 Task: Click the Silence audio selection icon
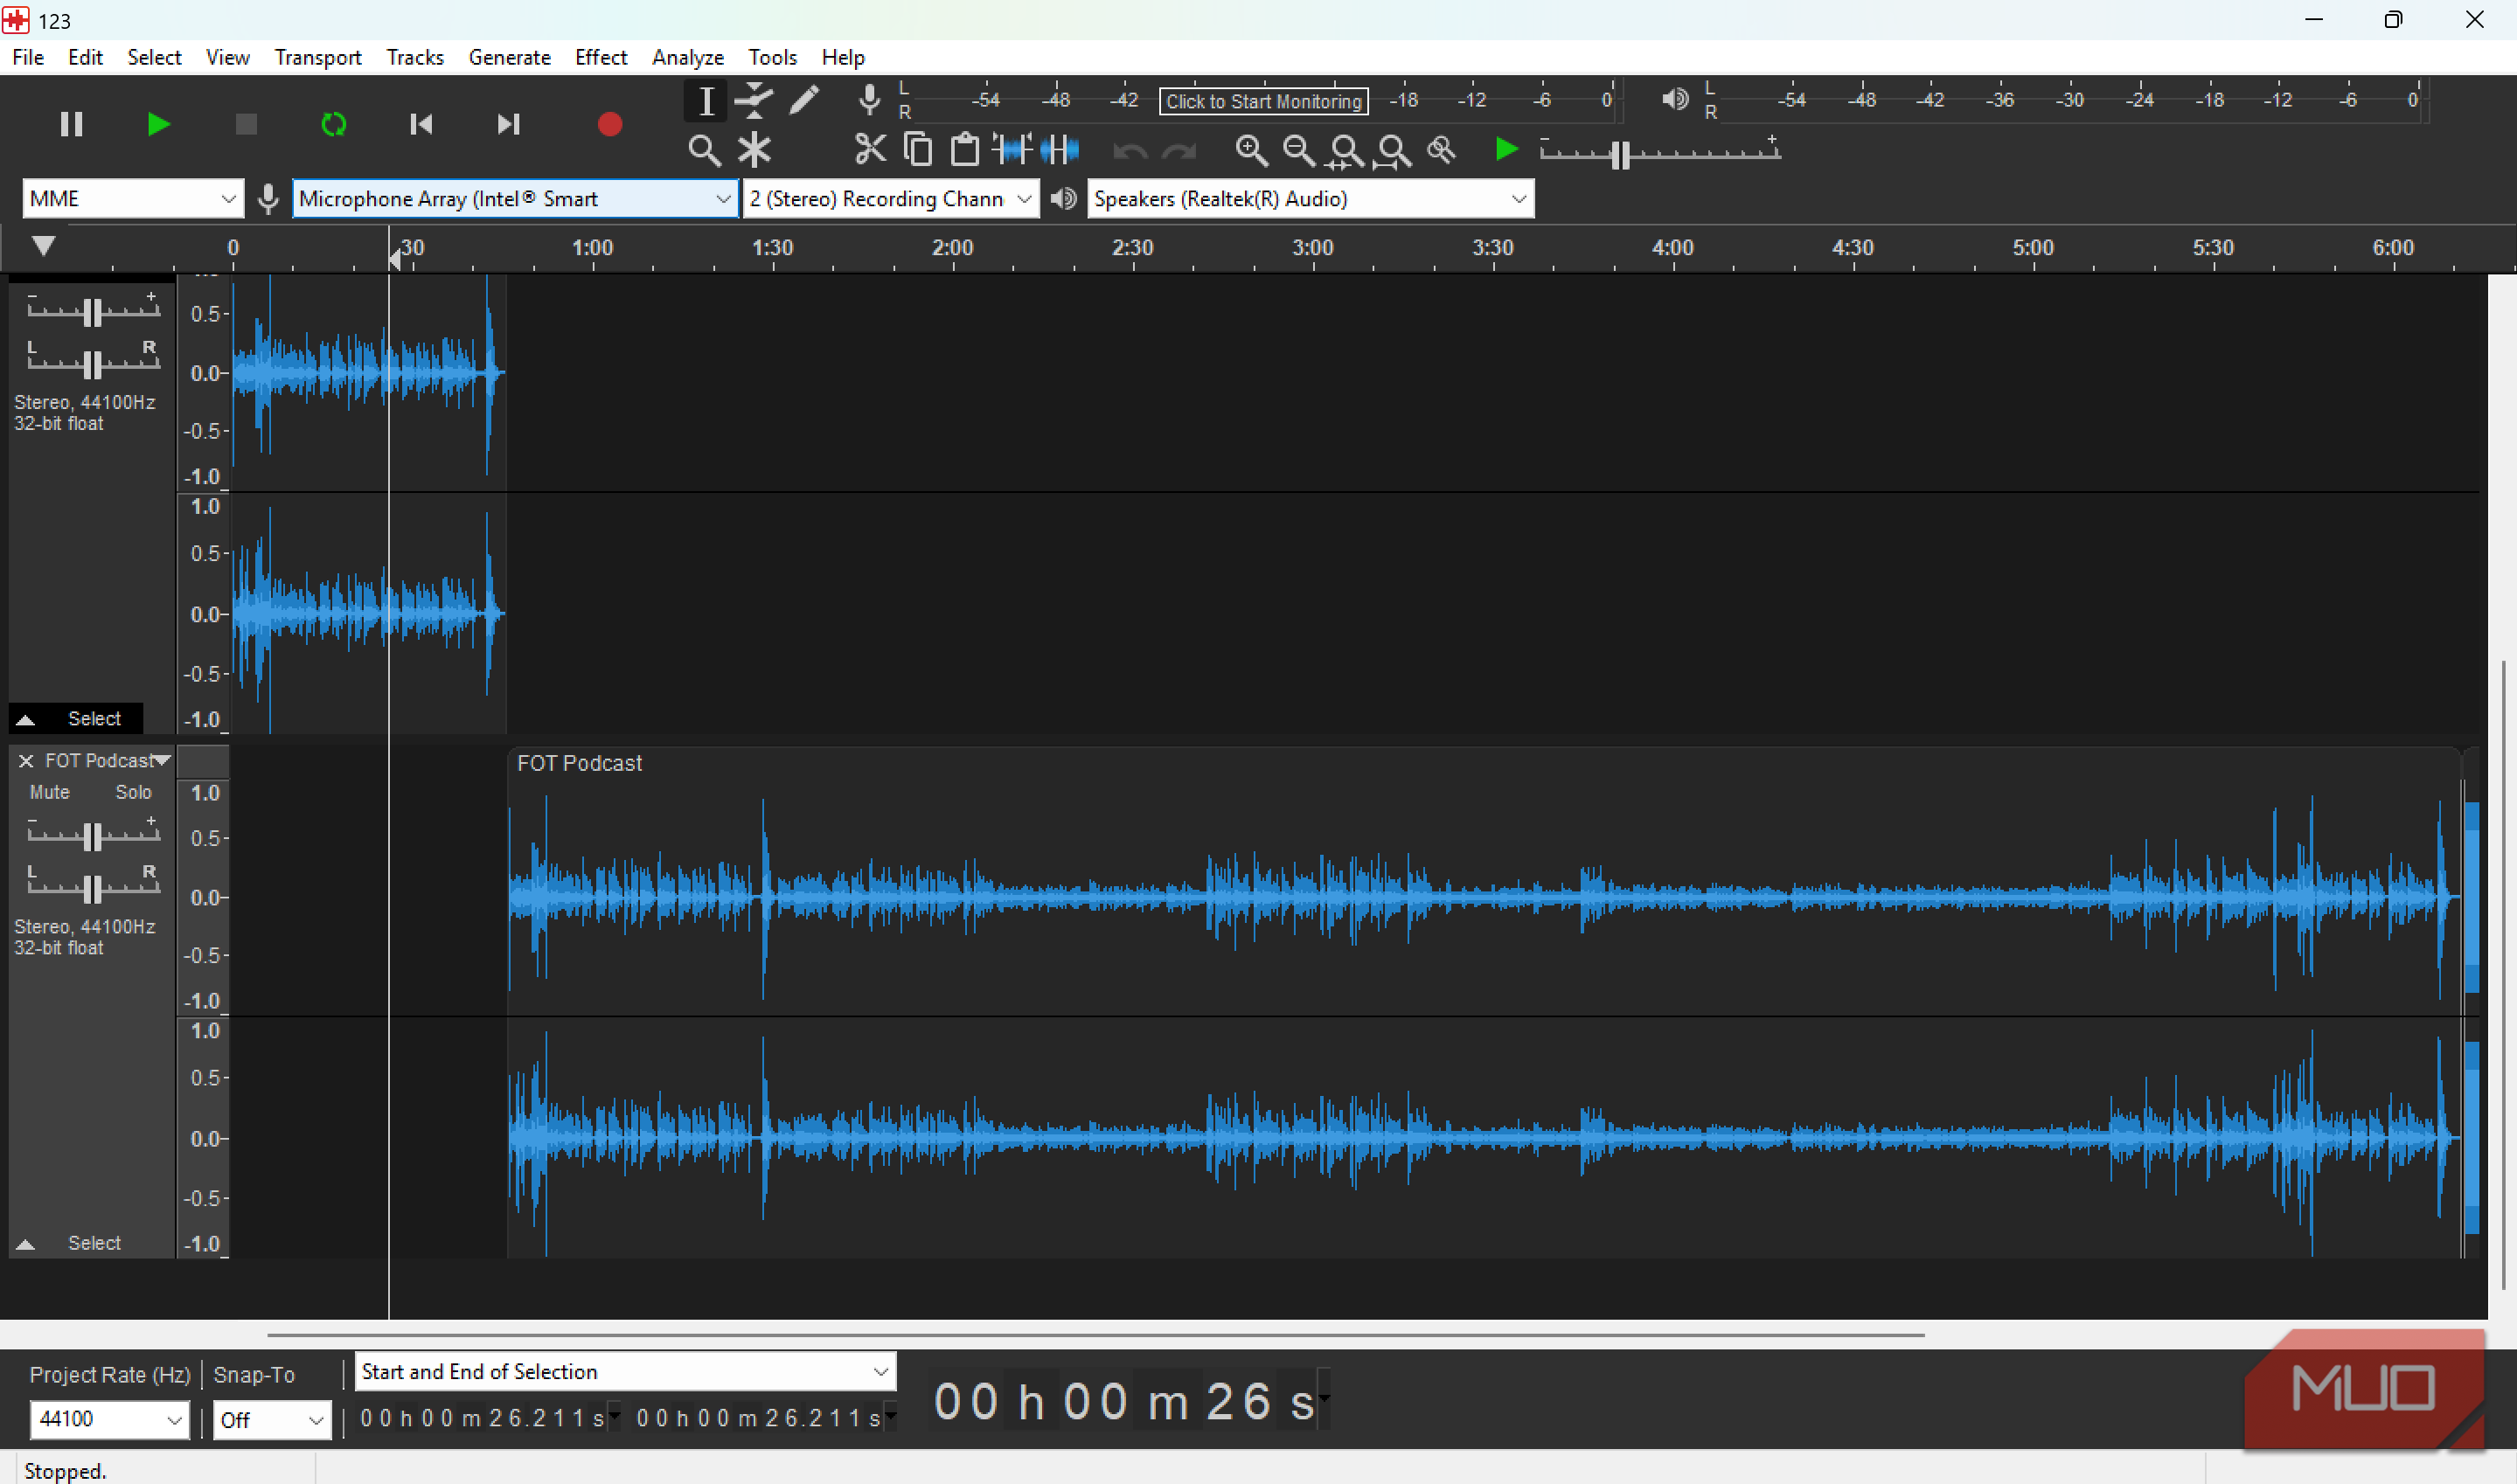tap(1060, 150)
